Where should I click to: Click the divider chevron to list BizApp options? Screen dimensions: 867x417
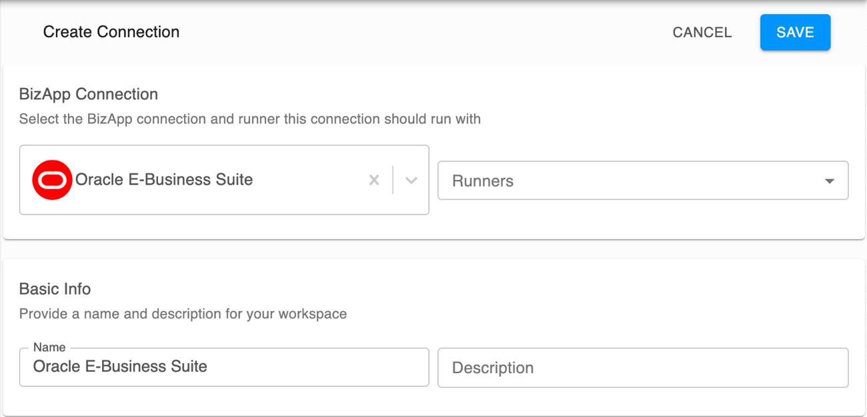point(411,180)
